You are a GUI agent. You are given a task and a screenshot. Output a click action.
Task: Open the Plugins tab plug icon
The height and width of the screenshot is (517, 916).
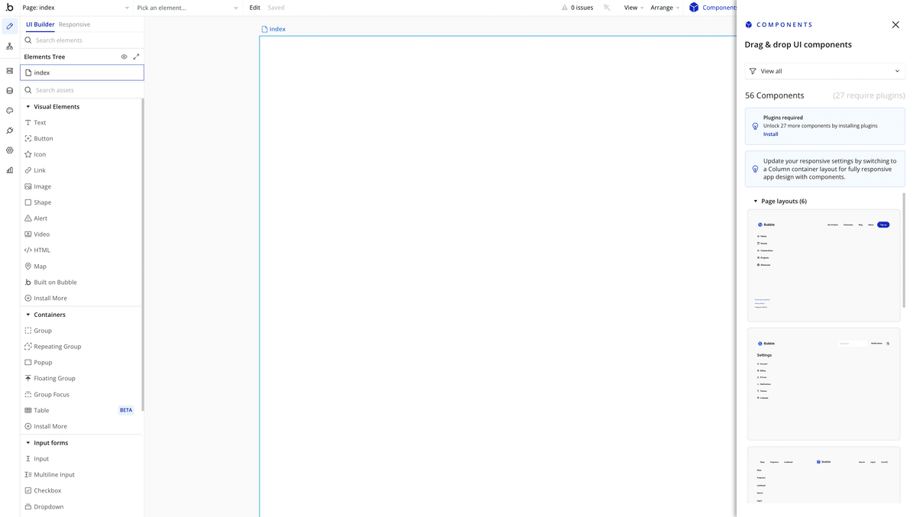10,131
